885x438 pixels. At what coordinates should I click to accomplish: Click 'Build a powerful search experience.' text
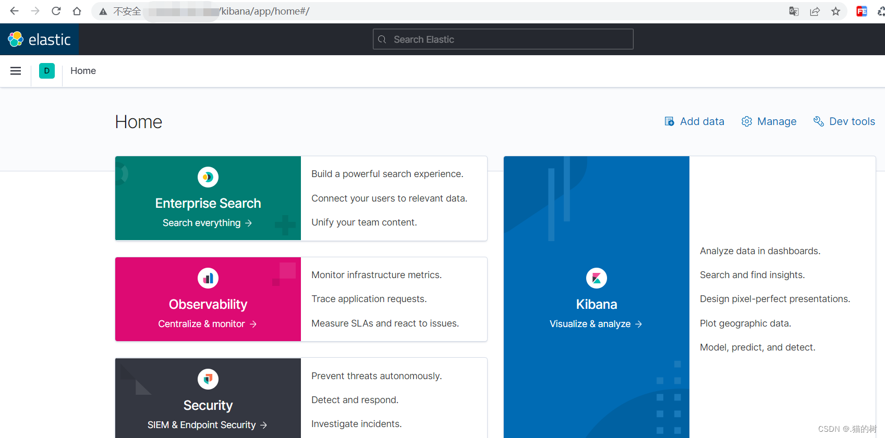[x=387, y=174]
